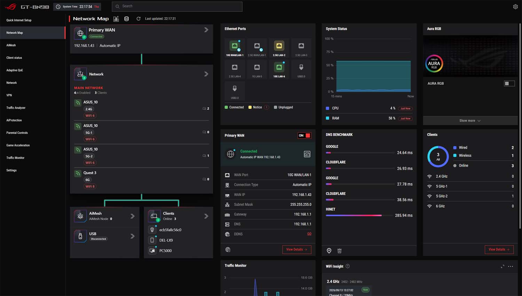This screenshot has height=296, width=522.
Task: Toggle the AURA RGB switch
Action: tap(509, 83)
